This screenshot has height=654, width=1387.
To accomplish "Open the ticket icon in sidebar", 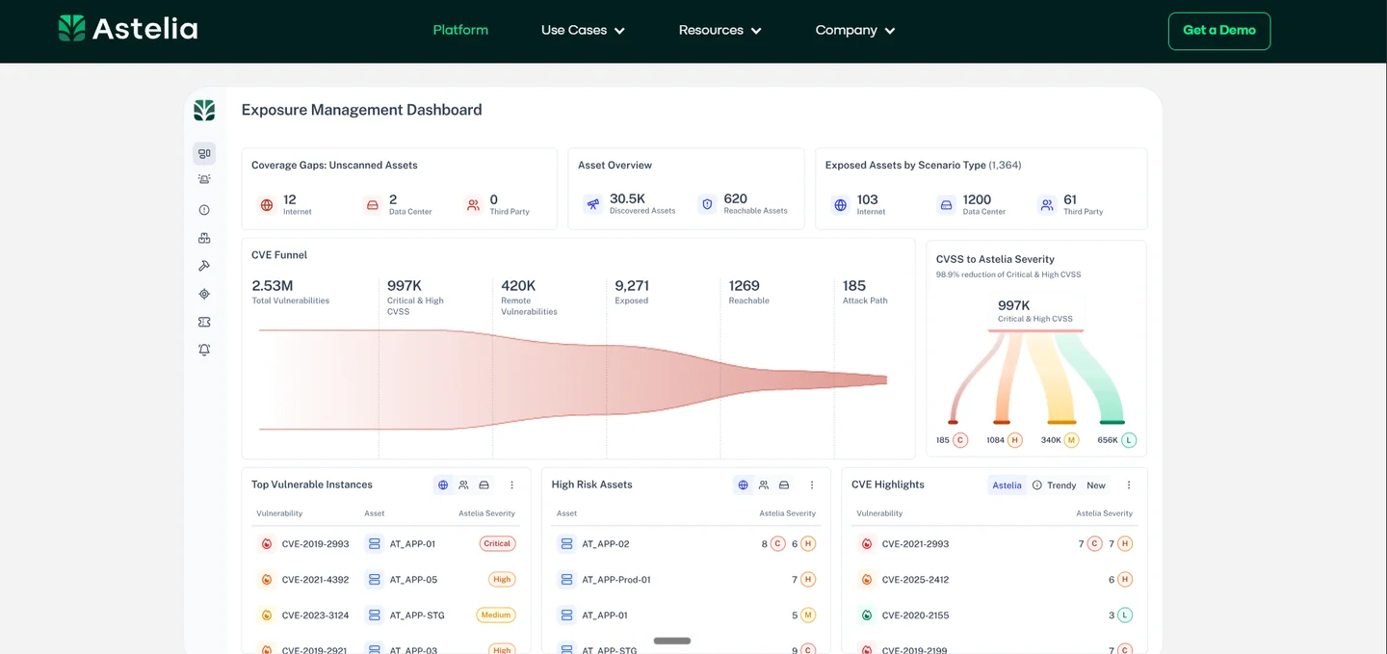I will 204,322.
